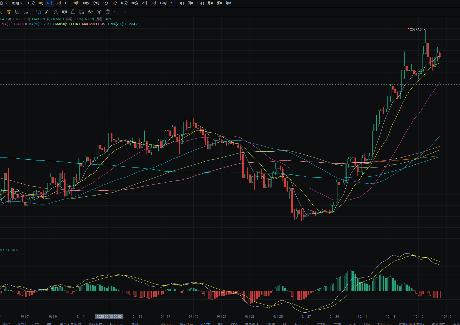Screen dimensions: 460x325
Task: Click the candlestick style icon
Action: 64,12
